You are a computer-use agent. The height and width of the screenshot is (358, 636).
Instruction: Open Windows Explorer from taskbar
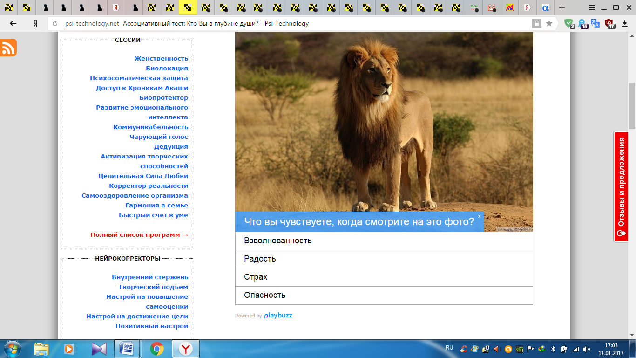41,349
